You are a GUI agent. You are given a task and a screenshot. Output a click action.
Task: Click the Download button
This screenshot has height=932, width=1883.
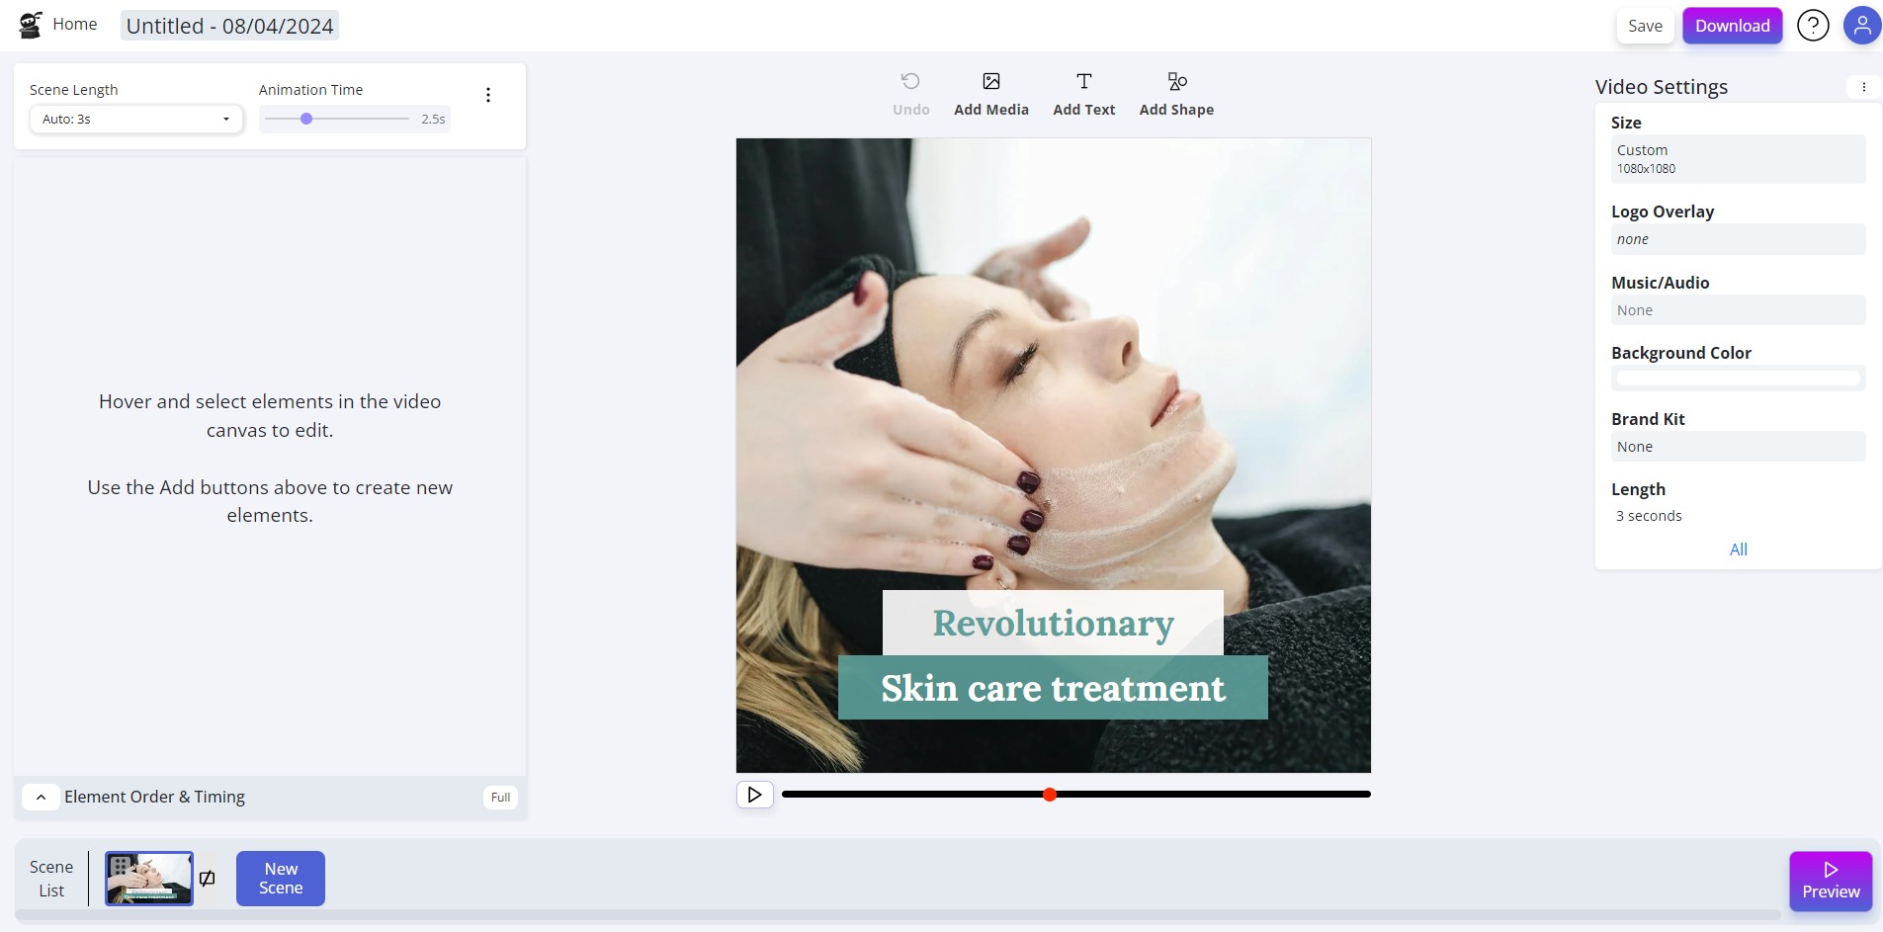1732,26
